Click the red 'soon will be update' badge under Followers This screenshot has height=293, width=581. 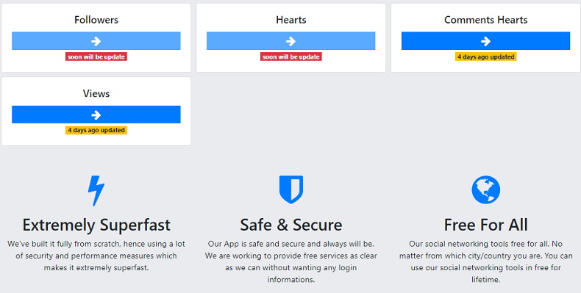pos(96,57)
